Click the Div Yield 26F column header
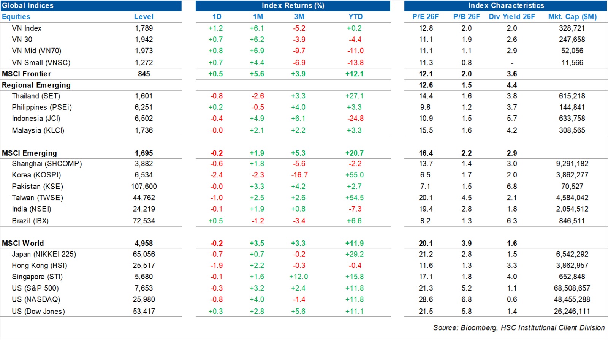Screen dimensions: 608x340 pos(511,17)
